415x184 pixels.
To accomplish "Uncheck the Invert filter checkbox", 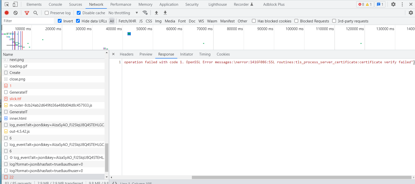I will click(60, 21).
